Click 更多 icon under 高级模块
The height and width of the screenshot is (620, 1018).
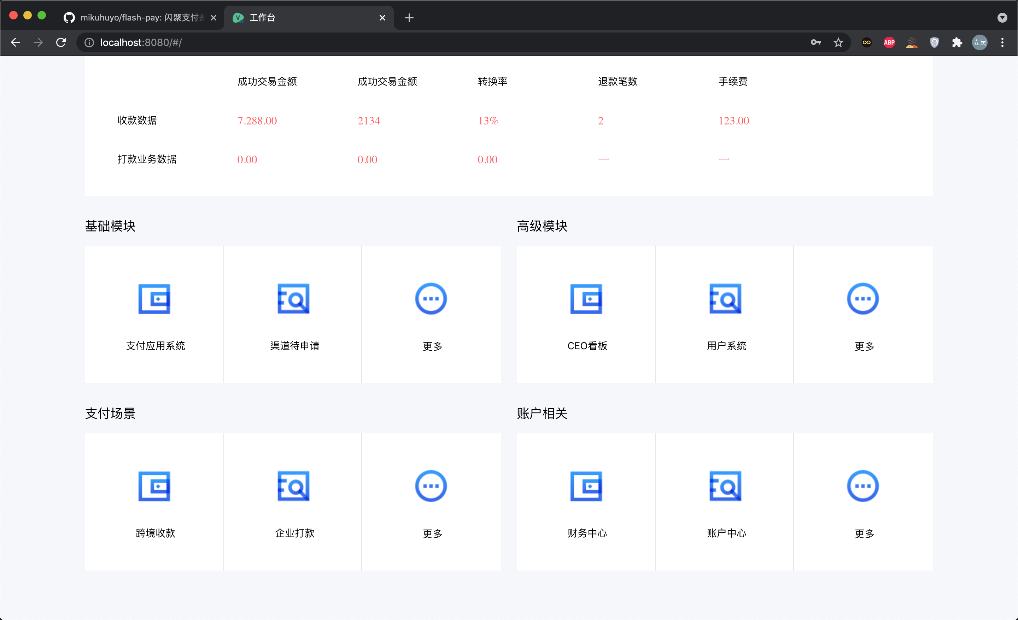(x=863, y=299)
